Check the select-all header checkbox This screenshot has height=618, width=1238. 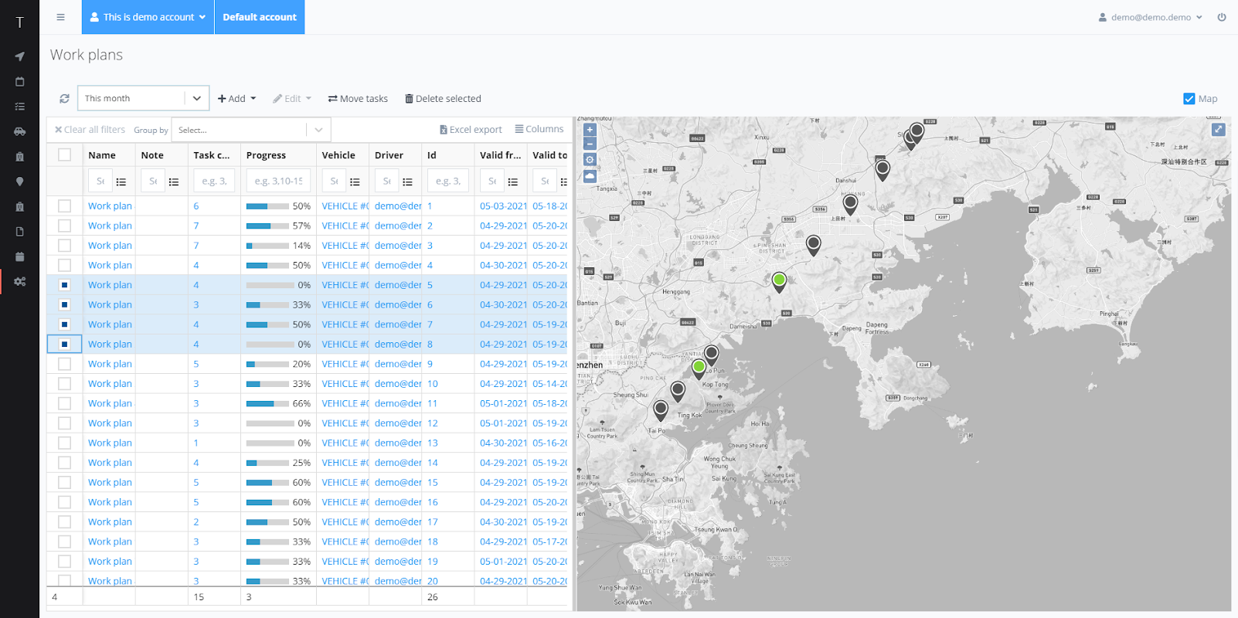click(x=64, y=155)
